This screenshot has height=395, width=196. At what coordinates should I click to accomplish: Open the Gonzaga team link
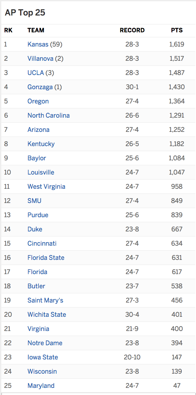tap(40, 87)
